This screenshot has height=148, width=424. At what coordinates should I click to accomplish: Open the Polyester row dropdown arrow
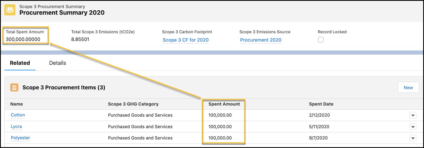click(x=413, y=138)
